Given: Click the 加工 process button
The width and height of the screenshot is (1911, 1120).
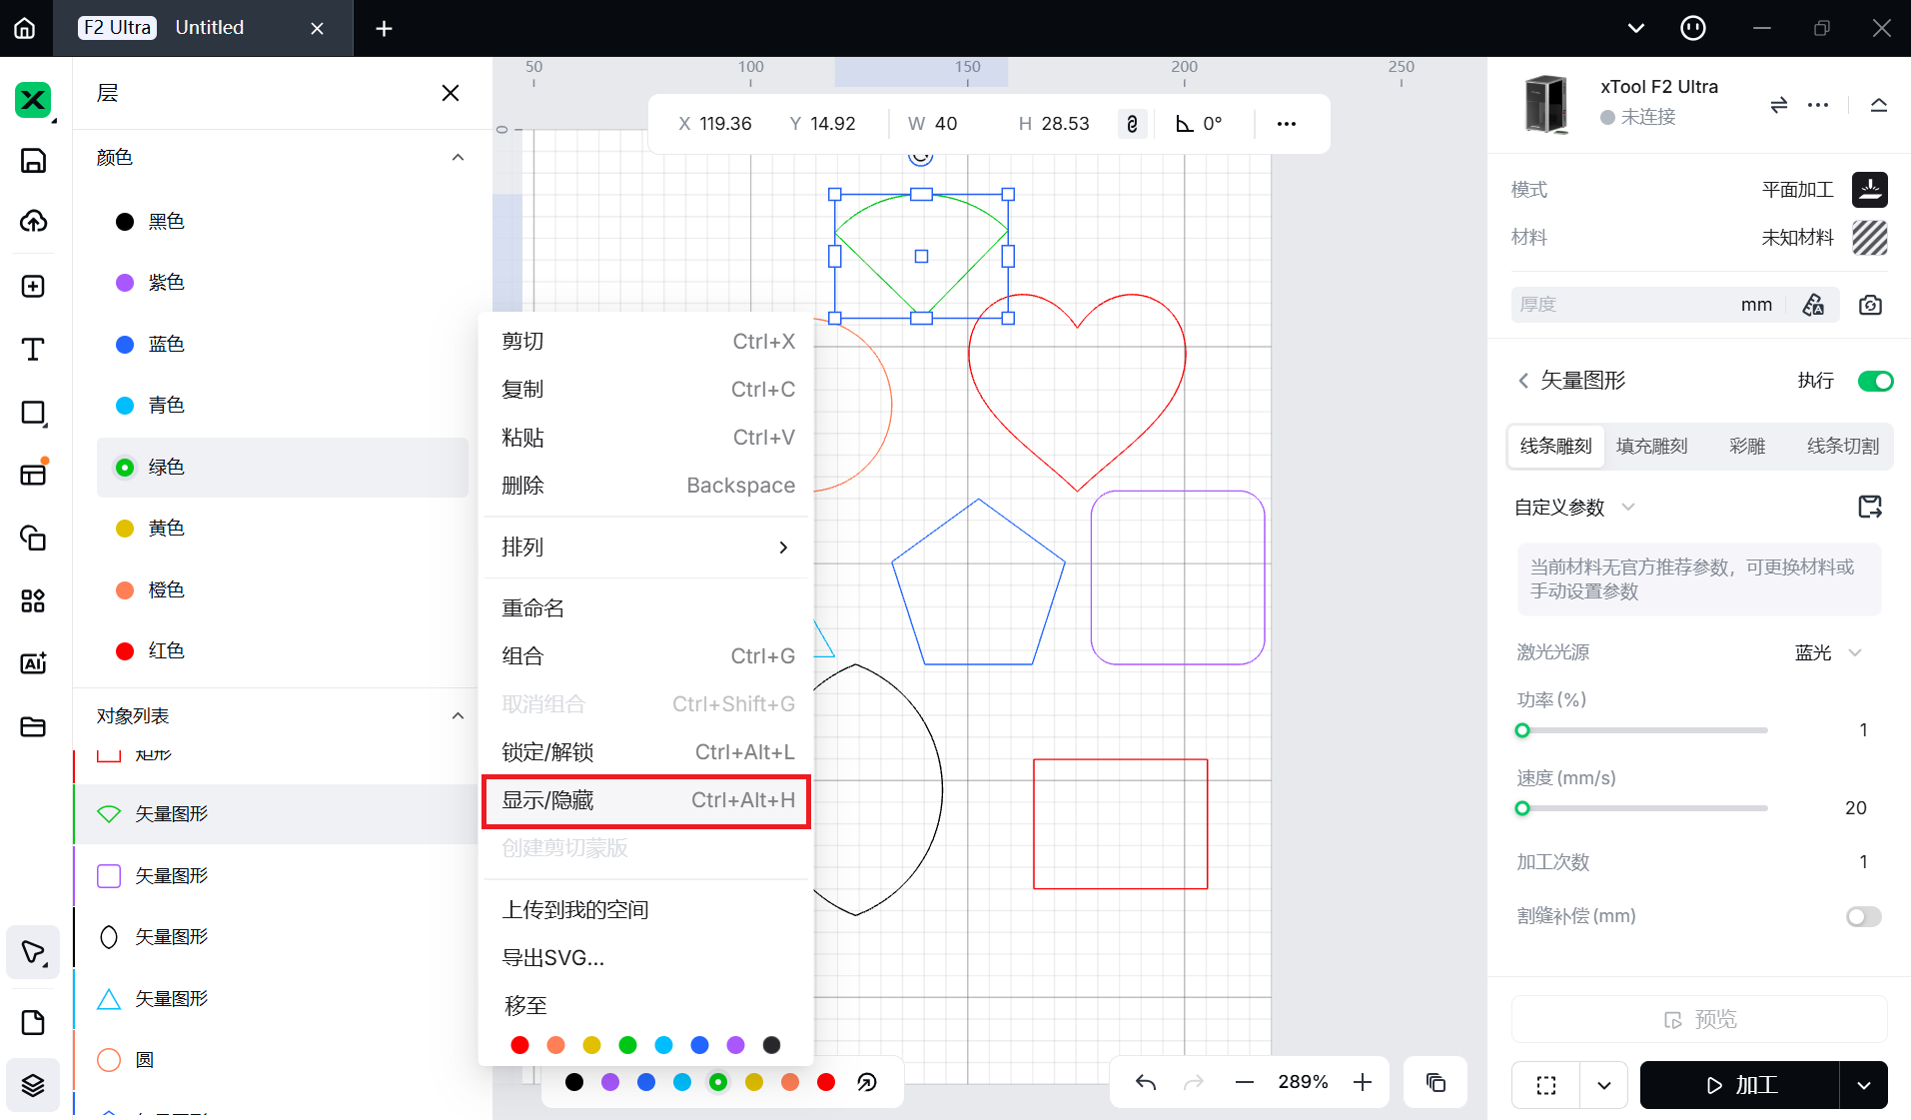Looking at the screenshot, I should pyautogui.click(x=1740, y=1085).
